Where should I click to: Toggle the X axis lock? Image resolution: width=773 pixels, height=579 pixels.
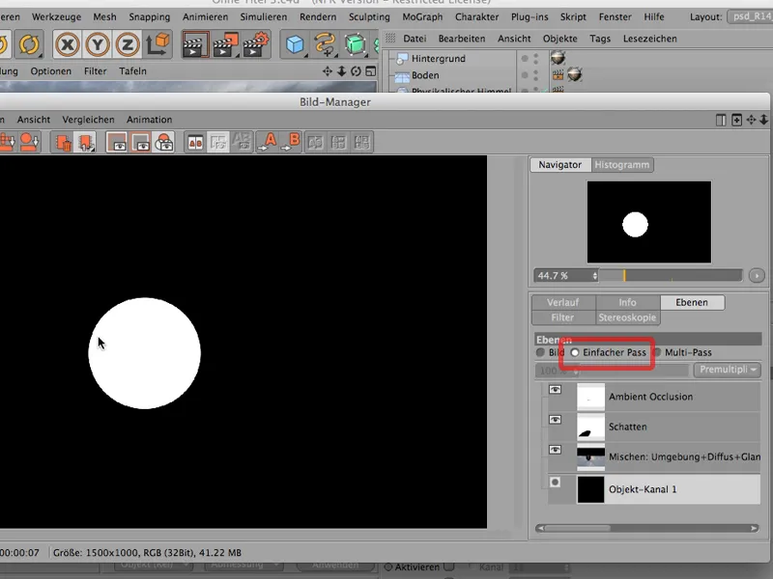click(x=67, y=44)
